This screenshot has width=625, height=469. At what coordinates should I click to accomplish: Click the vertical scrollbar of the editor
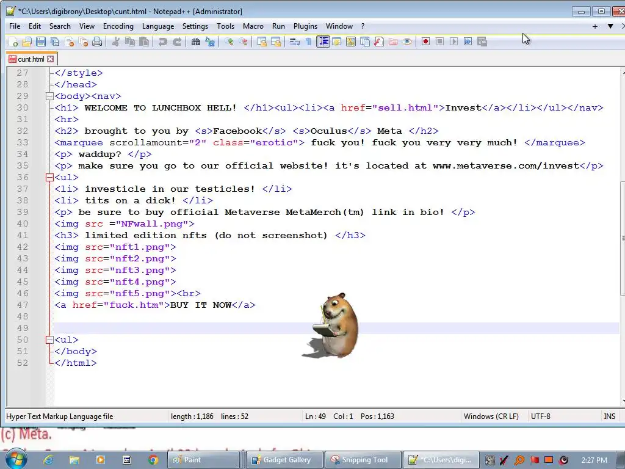point(622,239)
